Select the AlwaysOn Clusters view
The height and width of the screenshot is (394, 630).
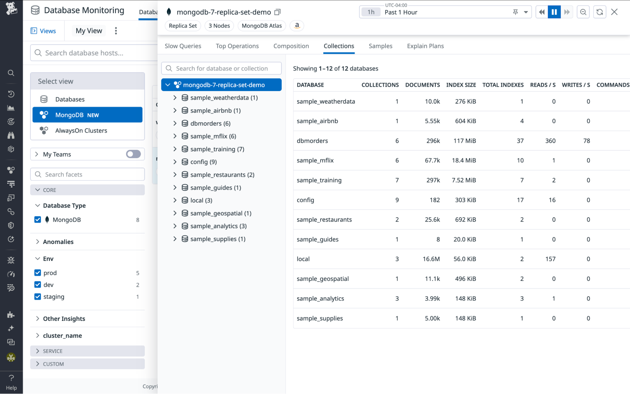pyautogui.click(x=81, y=130)
